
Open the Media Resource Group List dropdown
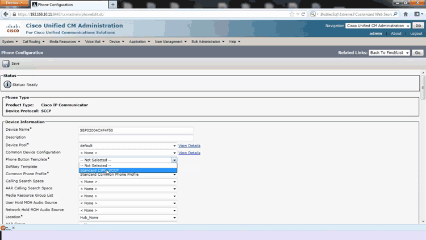pos(128,196)
